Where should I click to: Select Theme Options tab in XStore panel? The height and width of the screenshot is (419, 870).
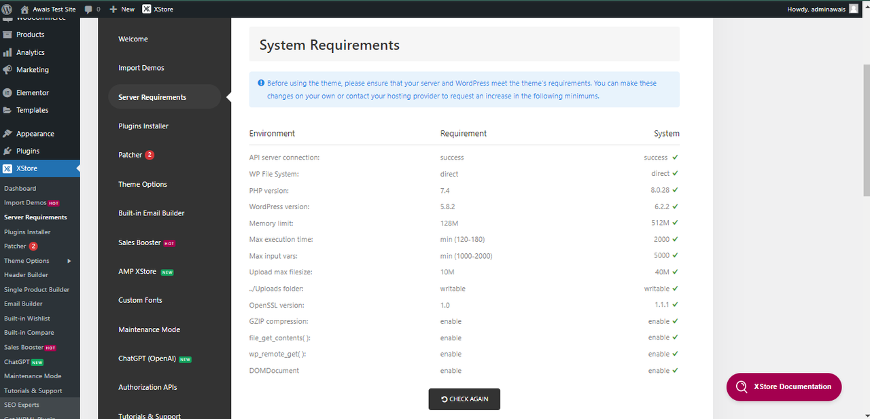143,184
